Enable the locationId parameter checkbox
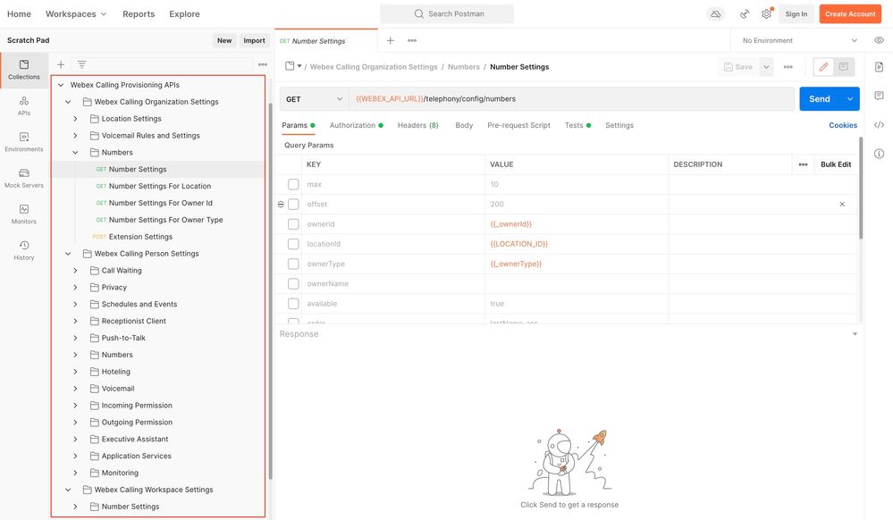 click(x=293, y=244)
